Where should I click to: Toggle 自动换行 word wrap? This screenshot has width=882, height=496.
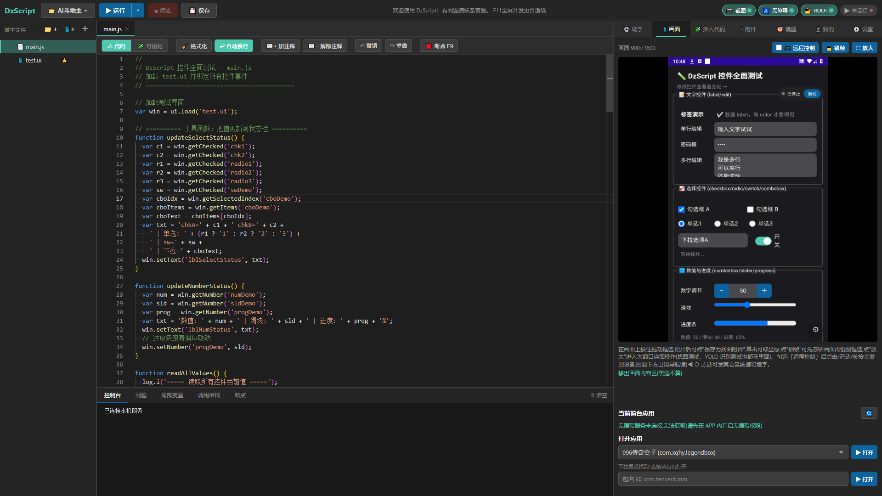234,46
